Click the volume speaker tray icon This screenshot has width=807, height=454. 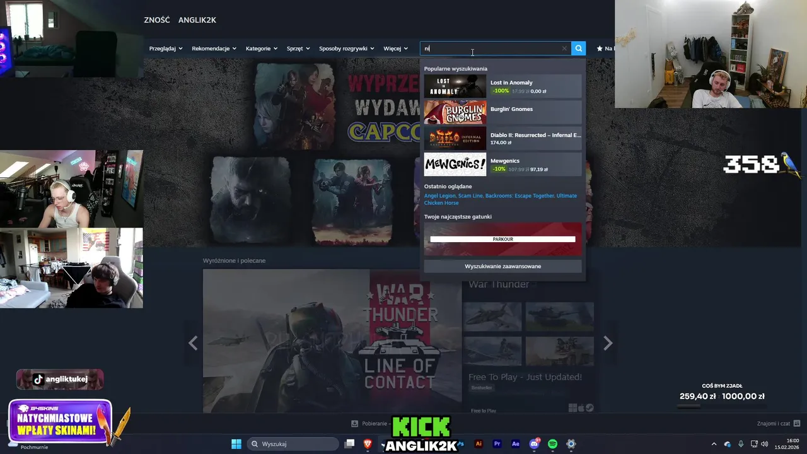click(x=764, y=444)
